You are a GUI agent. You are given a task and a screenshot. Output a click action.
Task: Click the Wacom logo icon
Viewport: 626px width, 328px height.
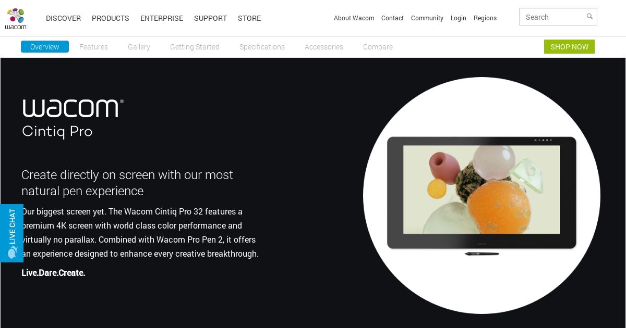[16, 18]
